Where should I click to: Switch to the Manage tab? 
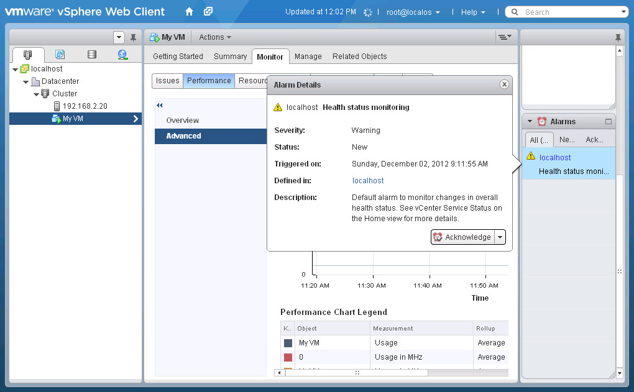coord(308,57)
